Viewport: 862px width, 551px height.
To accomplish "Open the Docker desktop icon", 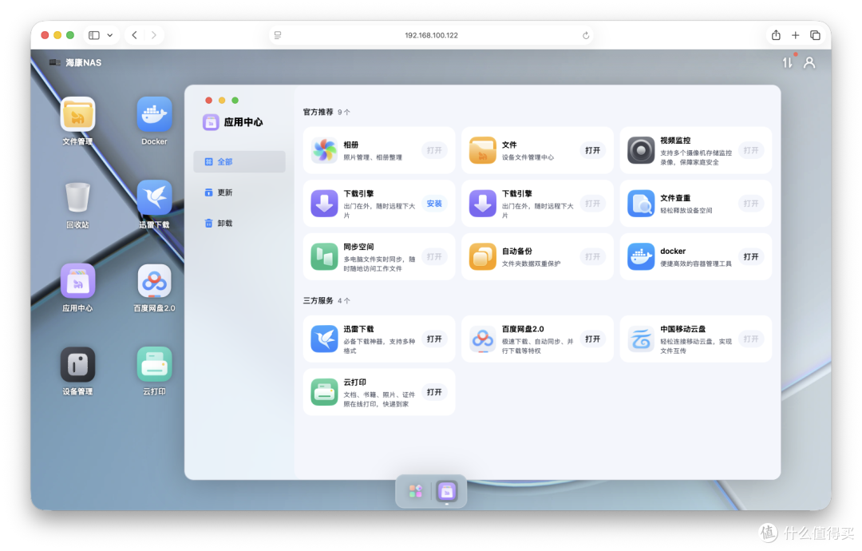I will point(155,114).
